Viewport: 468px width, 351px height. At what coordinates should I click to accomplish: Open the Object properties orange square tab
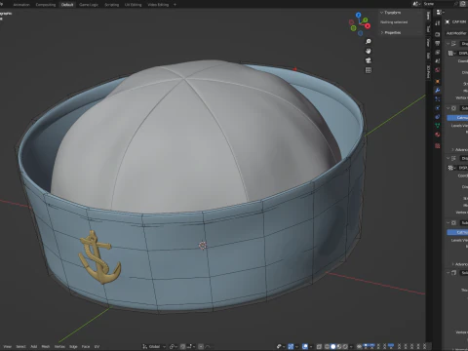tap(438, 81)
